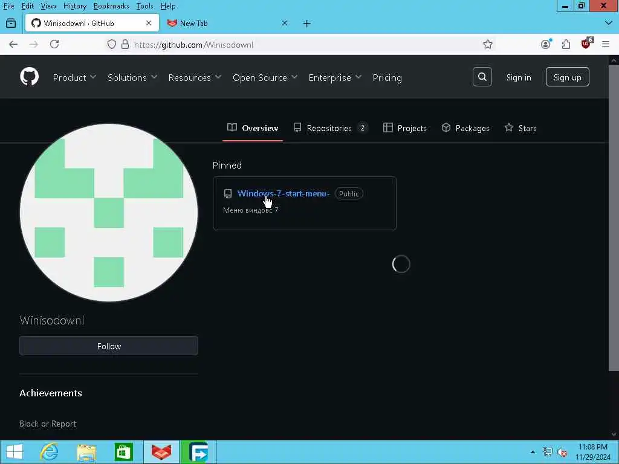Screen dimensions: 619x464
Task: Click the tracking protection shield icon
Action: pos(112,44)
